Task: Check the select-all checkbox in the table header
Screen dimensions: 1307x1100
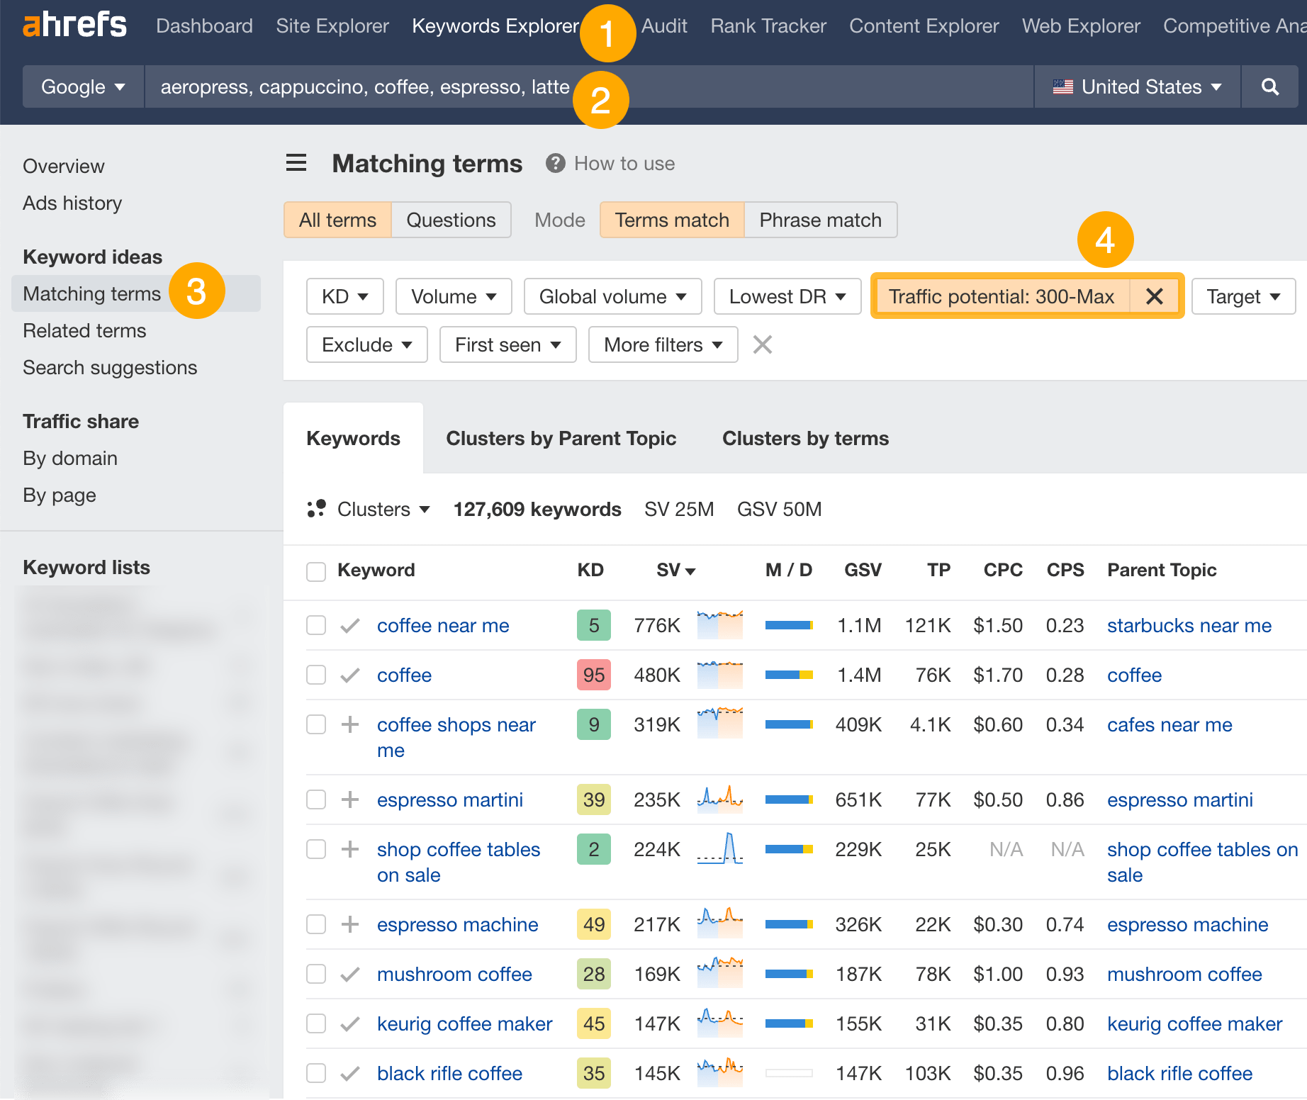Action: coord(315,571)
